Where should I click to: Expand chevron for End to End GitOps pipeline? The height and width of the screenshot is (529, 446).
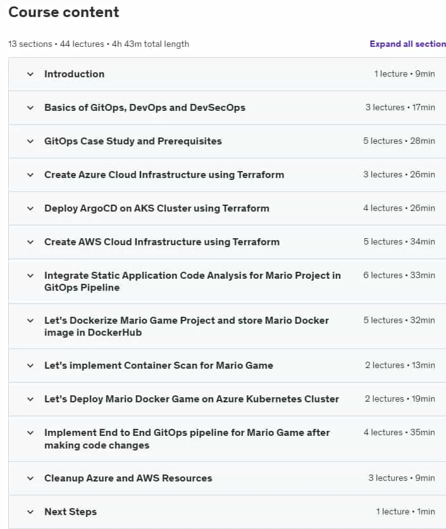[30, 433]
